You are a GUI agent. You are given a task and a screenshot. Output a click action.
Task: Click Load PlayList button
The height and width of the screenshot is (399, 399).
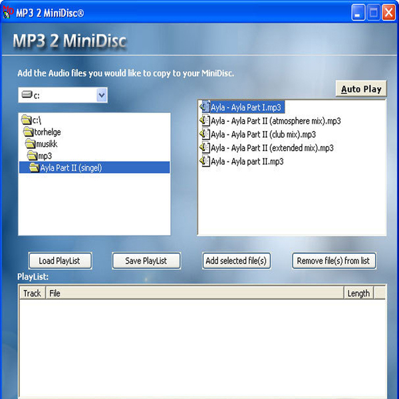(x=60, y=261)
